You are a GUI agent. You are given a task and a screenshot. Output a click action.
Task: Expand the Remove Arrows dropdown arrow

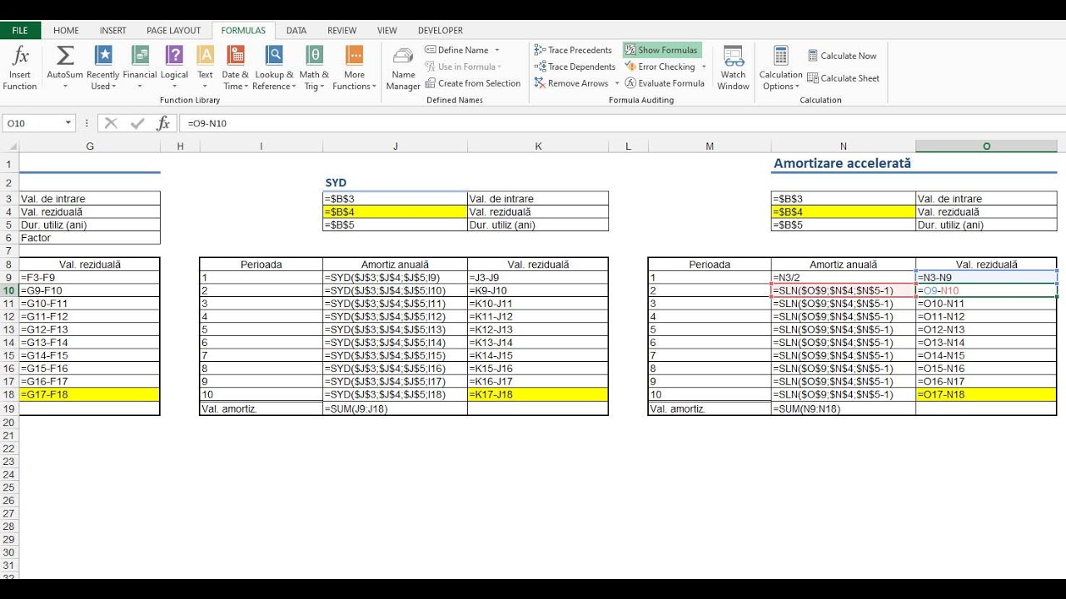617,83
